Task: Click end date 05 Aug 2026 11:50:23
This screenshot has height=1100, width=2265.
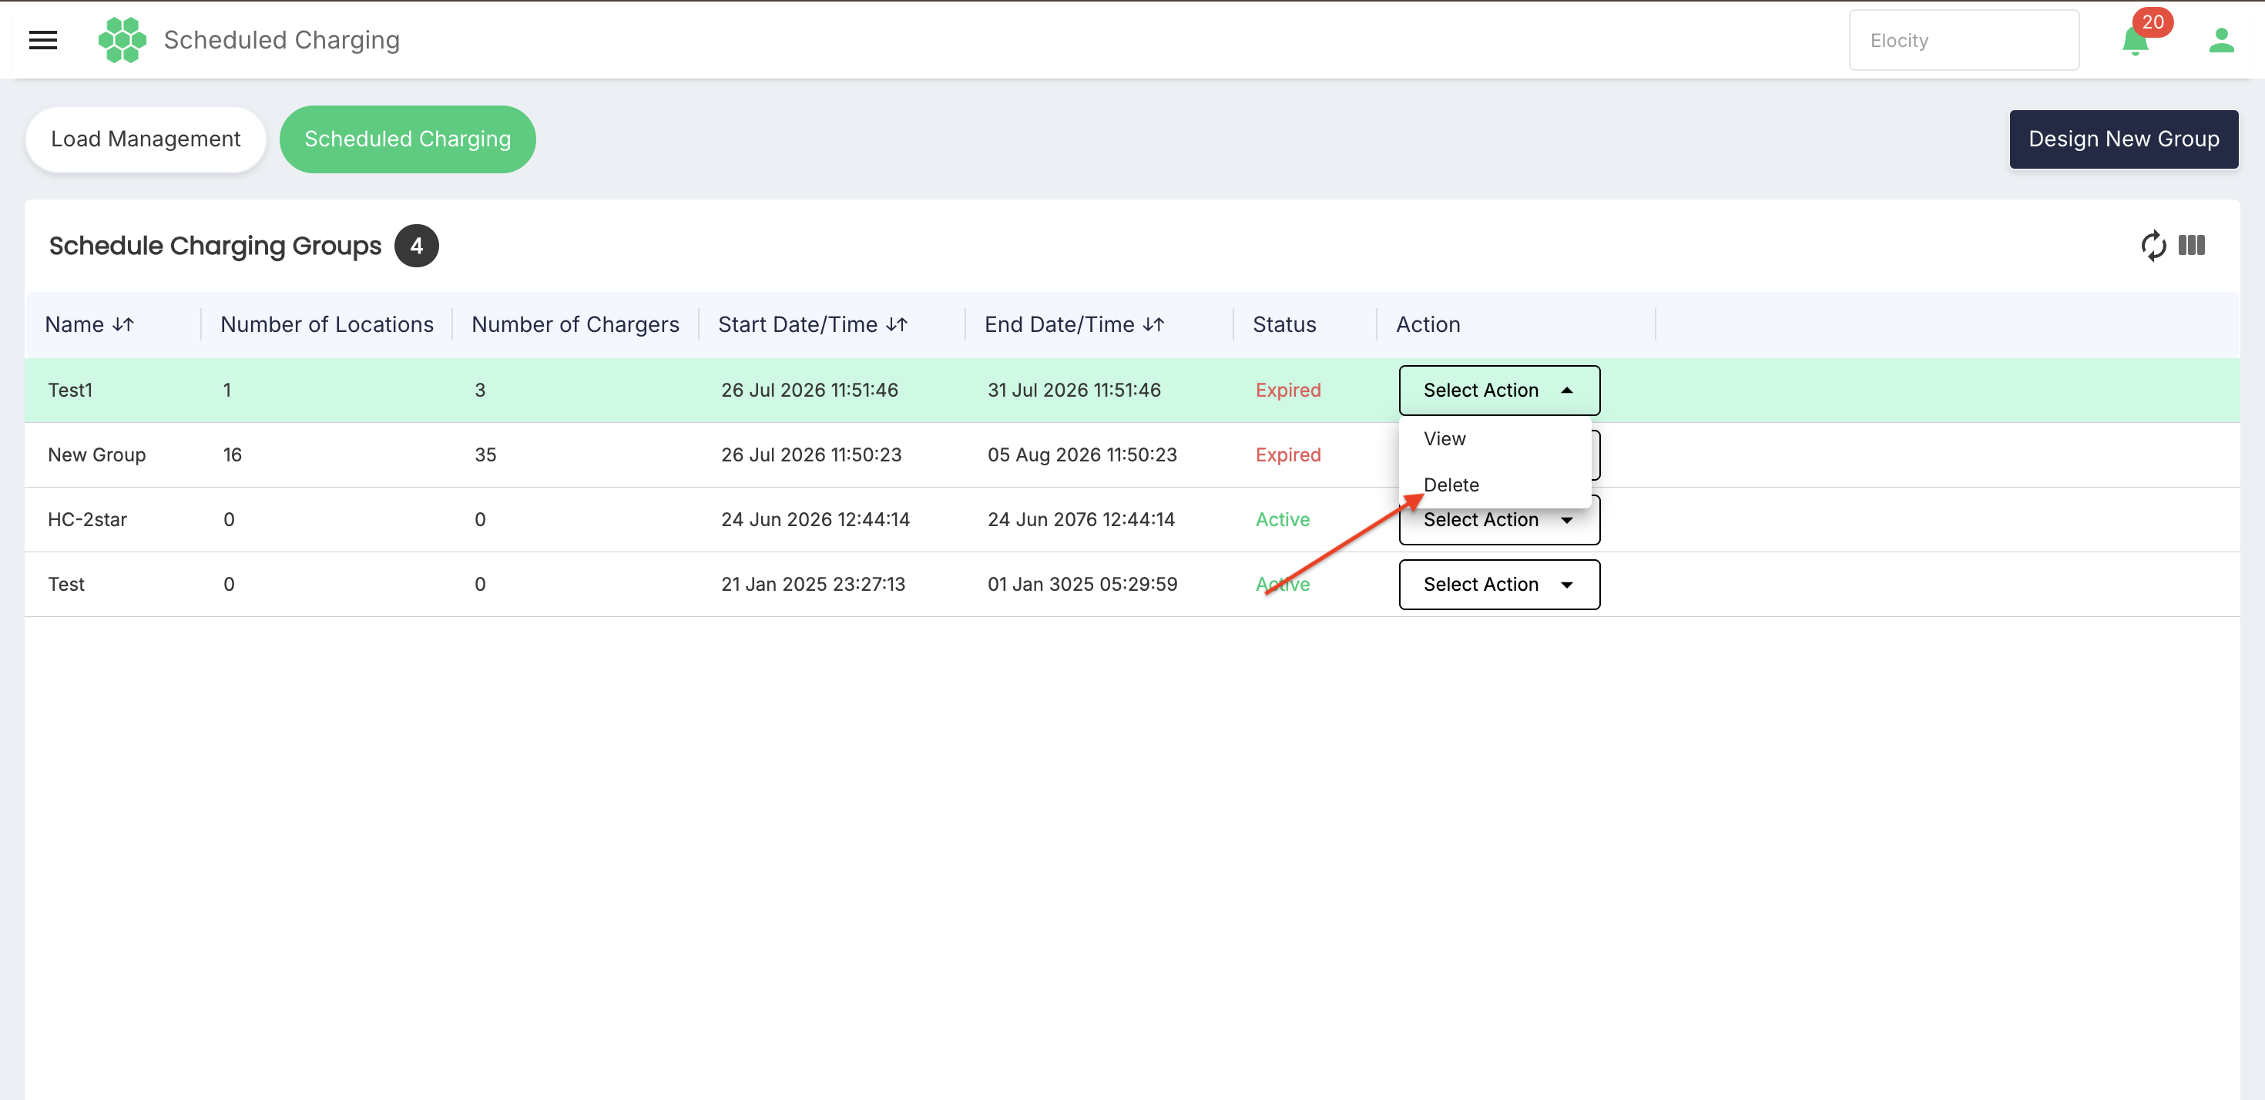Action: coord(1082,454)
